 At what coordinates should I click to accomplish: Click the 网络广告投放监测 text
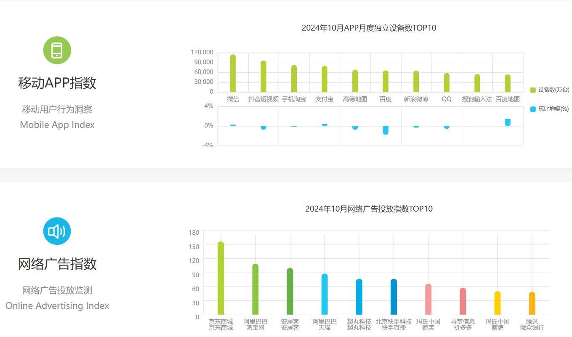57,290
